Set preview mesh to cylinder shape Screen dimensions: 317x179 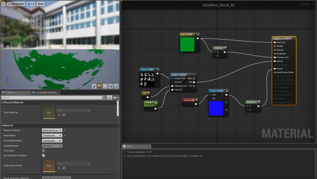(x=94, y=86)
